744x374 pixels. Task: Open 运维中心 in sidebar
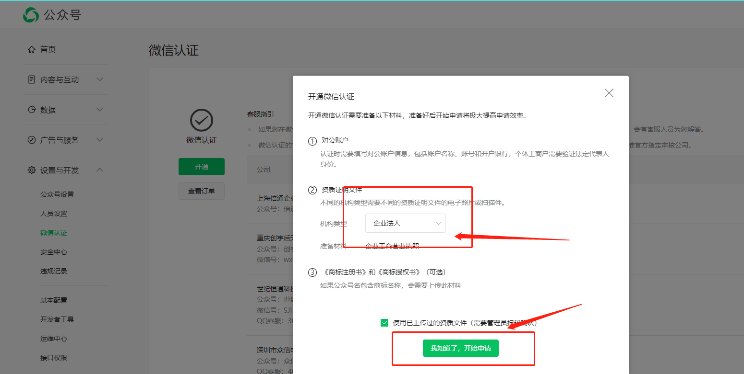[x=54, y=339]
